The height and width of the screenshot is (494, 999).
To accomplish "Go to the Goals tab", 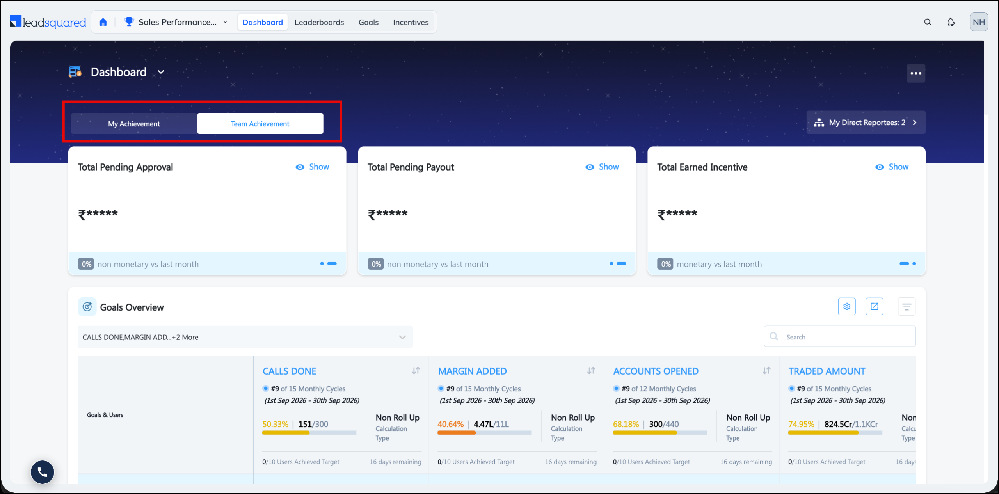I will [368, 22].
